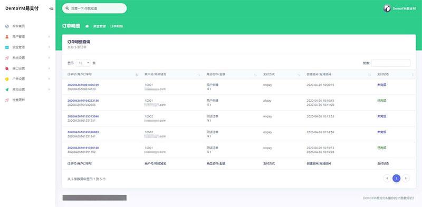Click the search magnifier icon in top bar
This screenshot has height=207, width=422.
(68, 8)
